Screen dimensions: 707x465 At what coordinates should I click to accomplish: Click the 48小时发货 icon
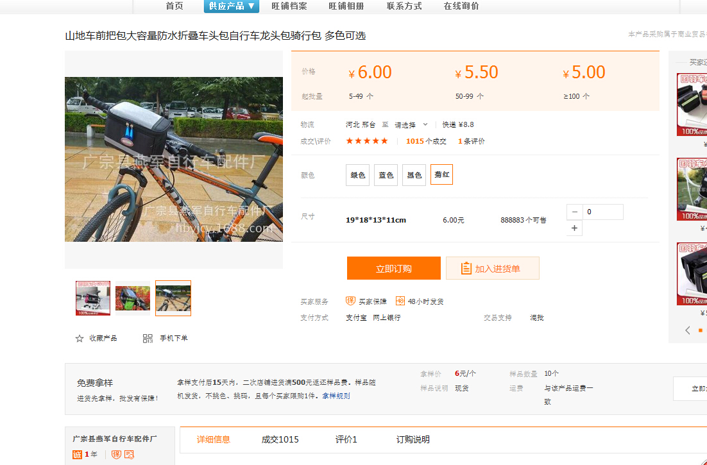(x=400, y=301)
